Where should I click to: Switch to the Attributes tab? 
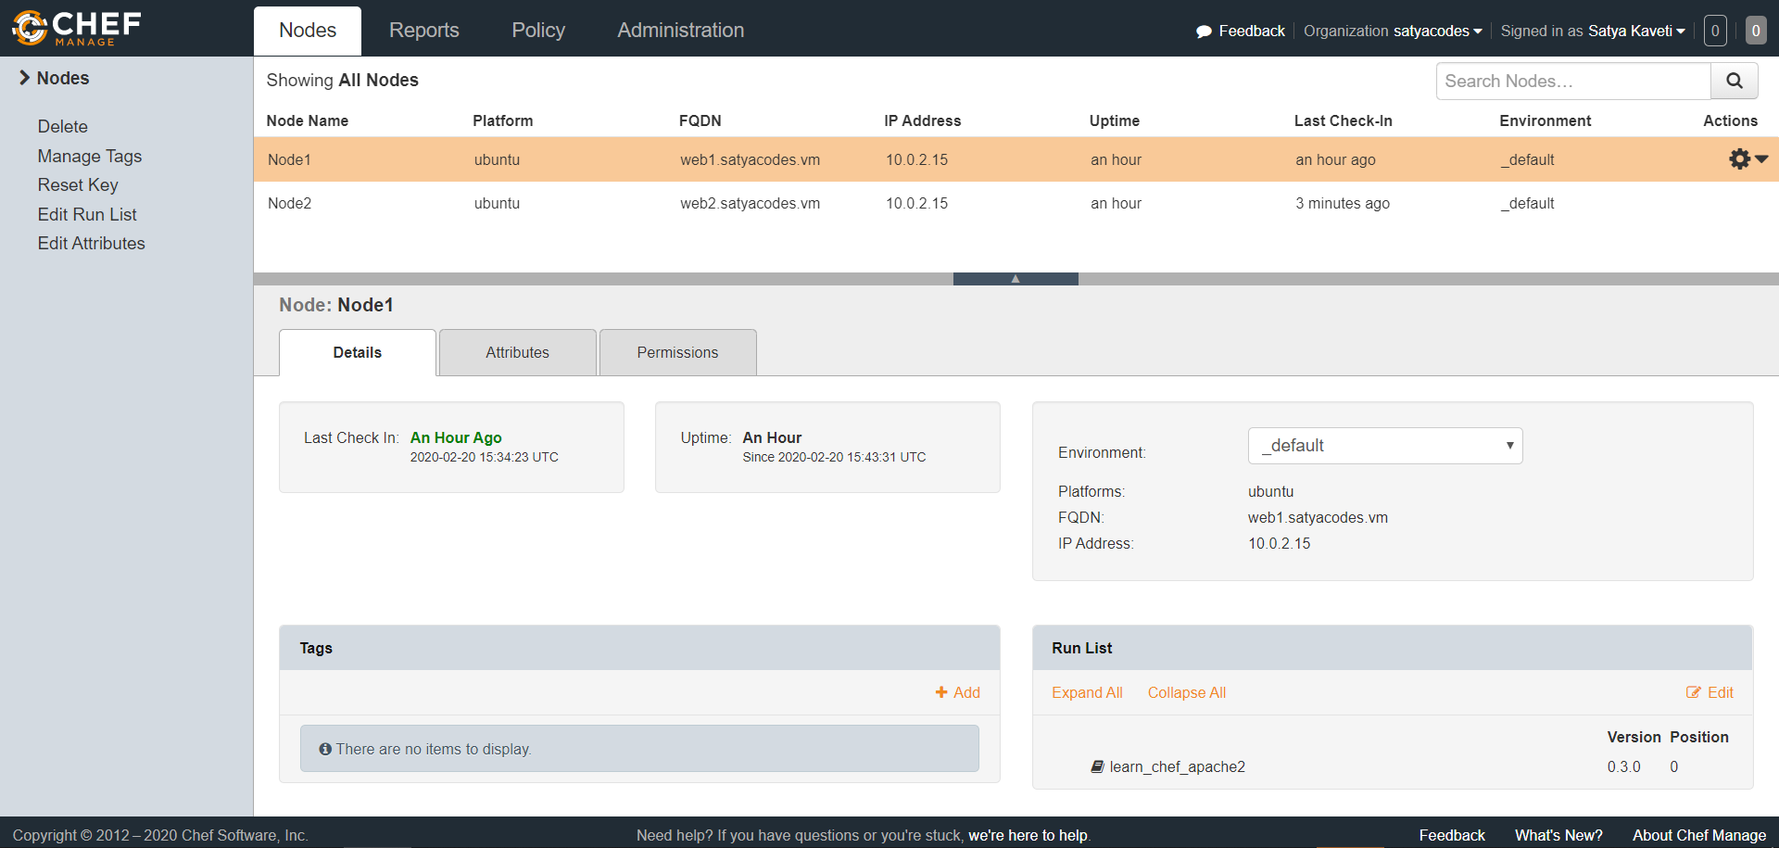[517, 352]
